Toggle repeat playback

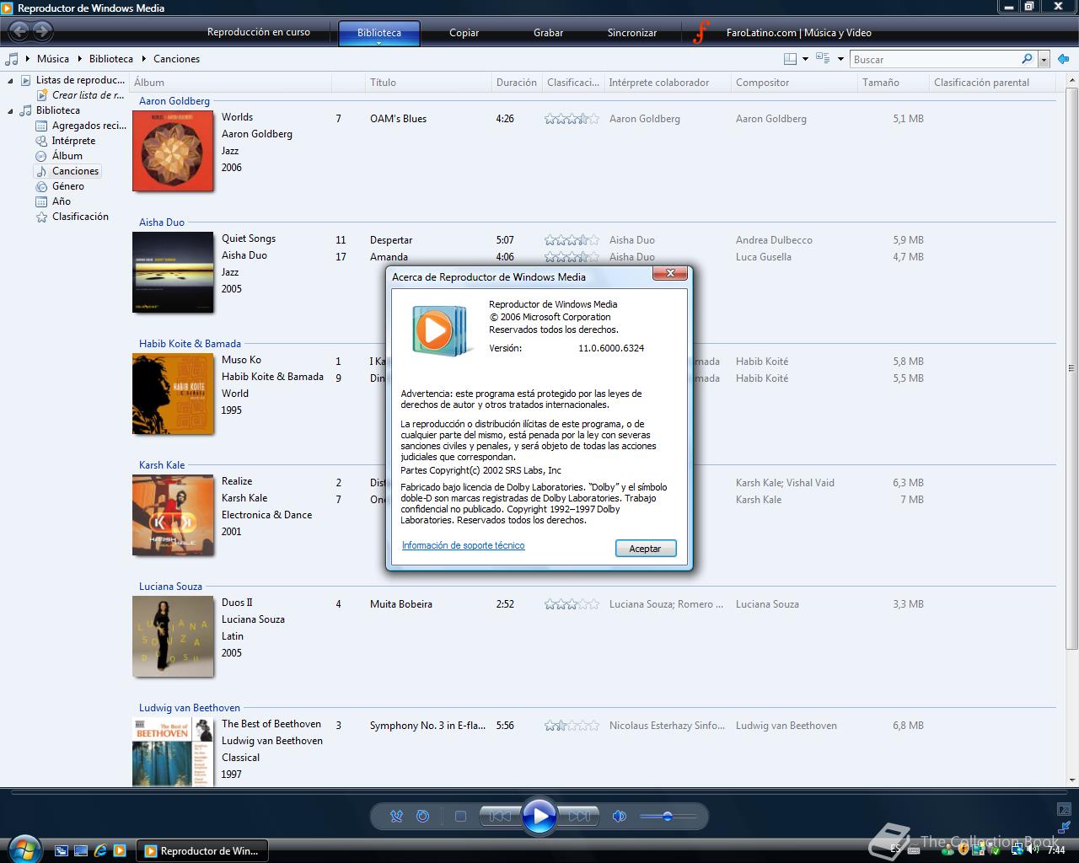tap(423, 816)
